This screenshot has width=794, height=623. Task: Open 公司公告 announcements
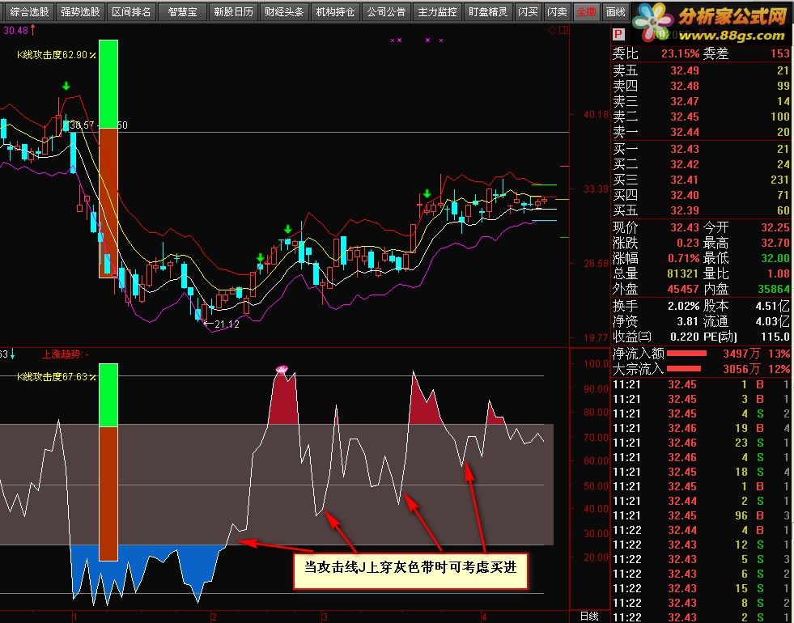(x=386, y=11)
